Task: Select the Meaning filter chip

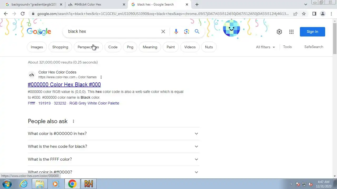Action: click(x=150, y=47)
